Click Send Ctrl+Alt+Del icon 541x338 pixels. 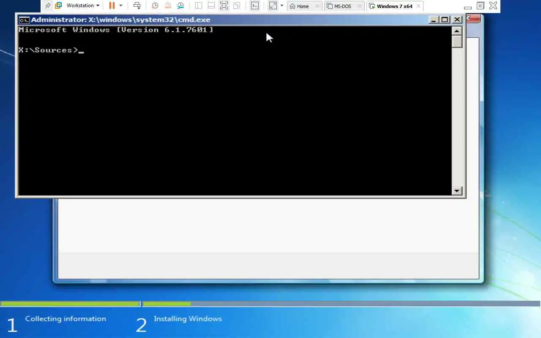pos(137,6)
